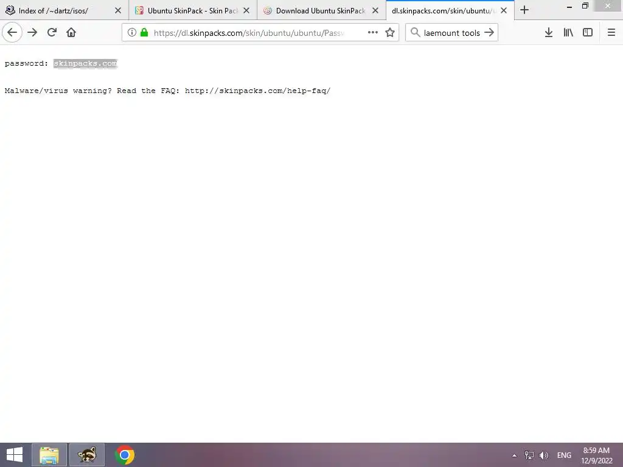Close the Index of /~dartz/isos/ tab

point(118,11)
